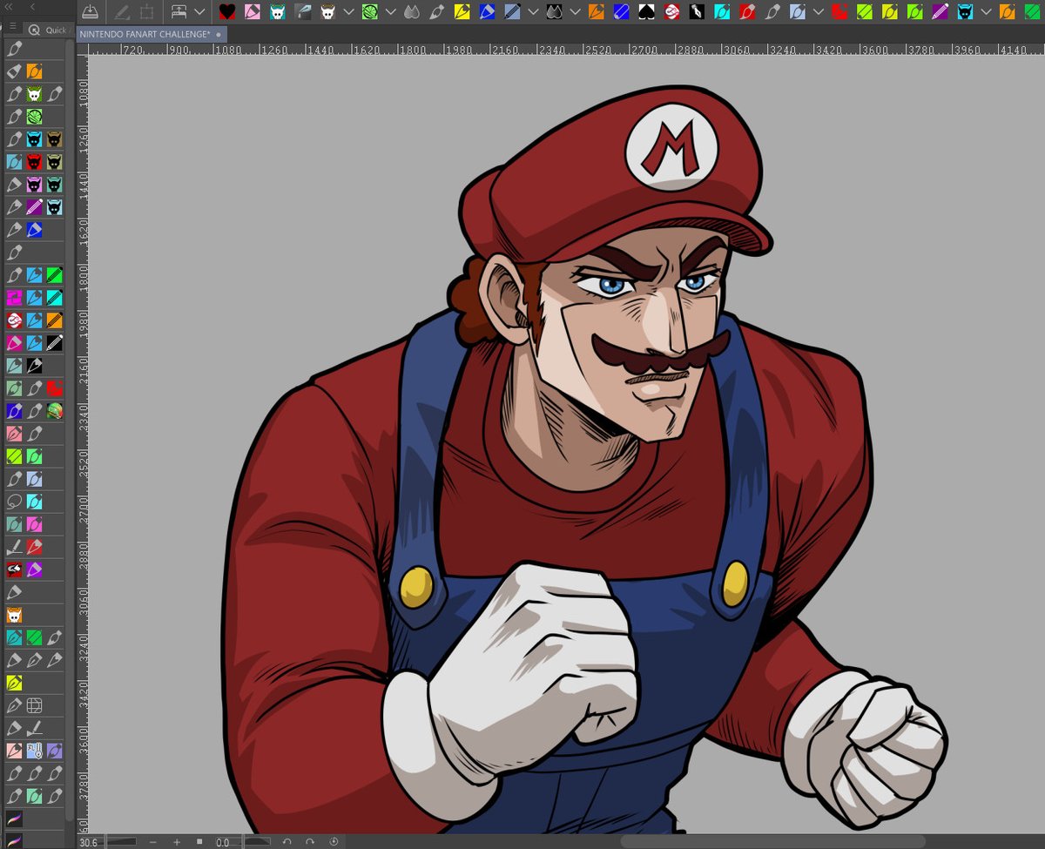Expand dropdown after the cyan cat head icon
1045x849 pixels.
pyautogui.click(x=987, y=11)
